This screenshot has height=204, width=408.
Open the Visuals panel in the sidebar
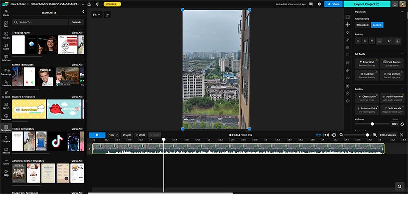(6, 35)
